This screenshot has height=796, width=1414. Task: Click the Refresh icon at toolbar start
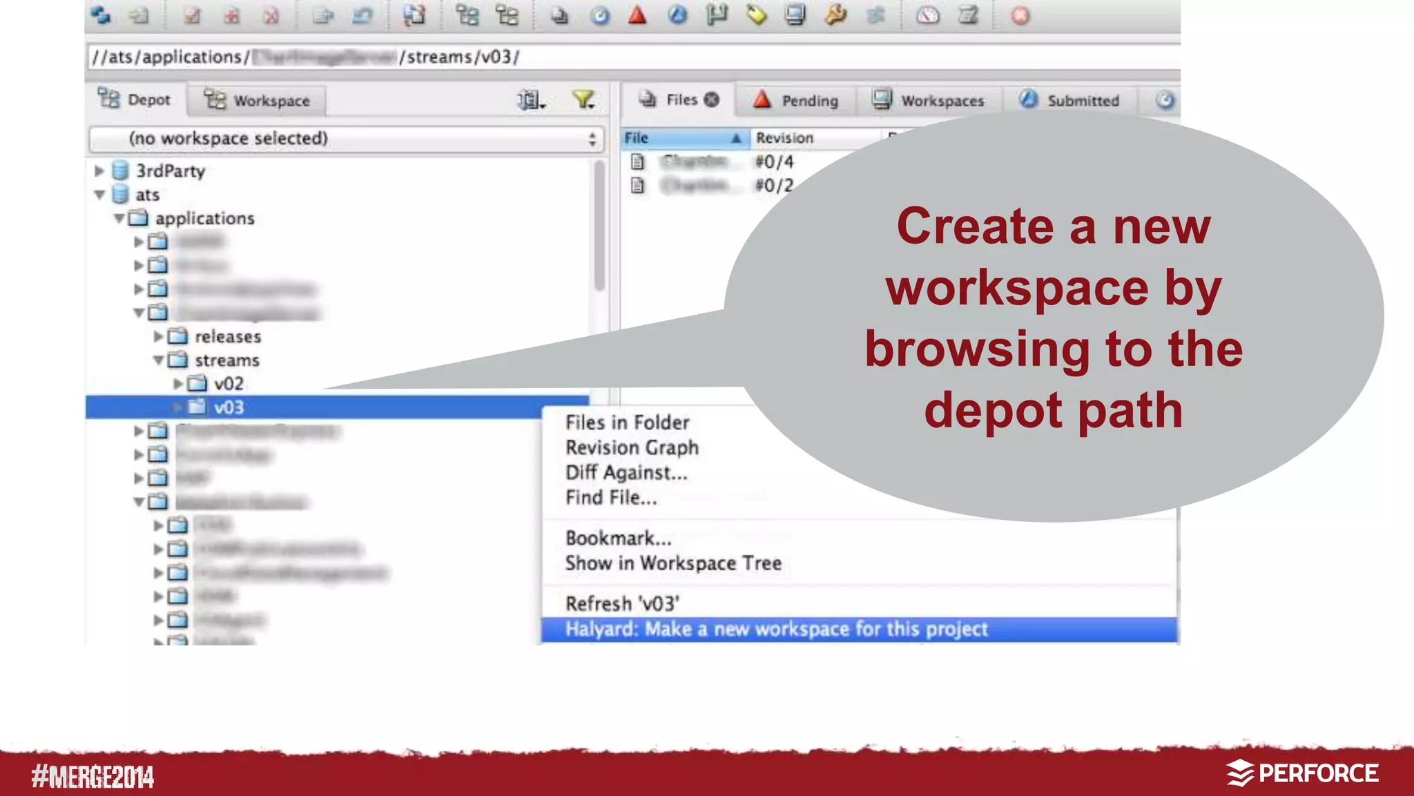point(101,14)
